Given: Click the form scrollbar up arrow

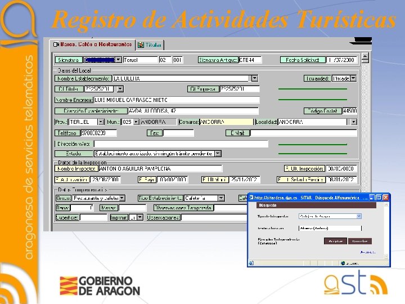Looking at the screenshot, I should [x=365, y=56].
